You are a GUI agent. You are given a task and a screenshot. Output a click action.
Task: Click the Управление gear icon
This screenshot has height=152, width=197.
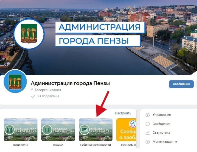(x=148, y=115)
